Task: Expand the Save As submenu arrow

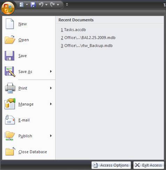Action: click(51, 71)
